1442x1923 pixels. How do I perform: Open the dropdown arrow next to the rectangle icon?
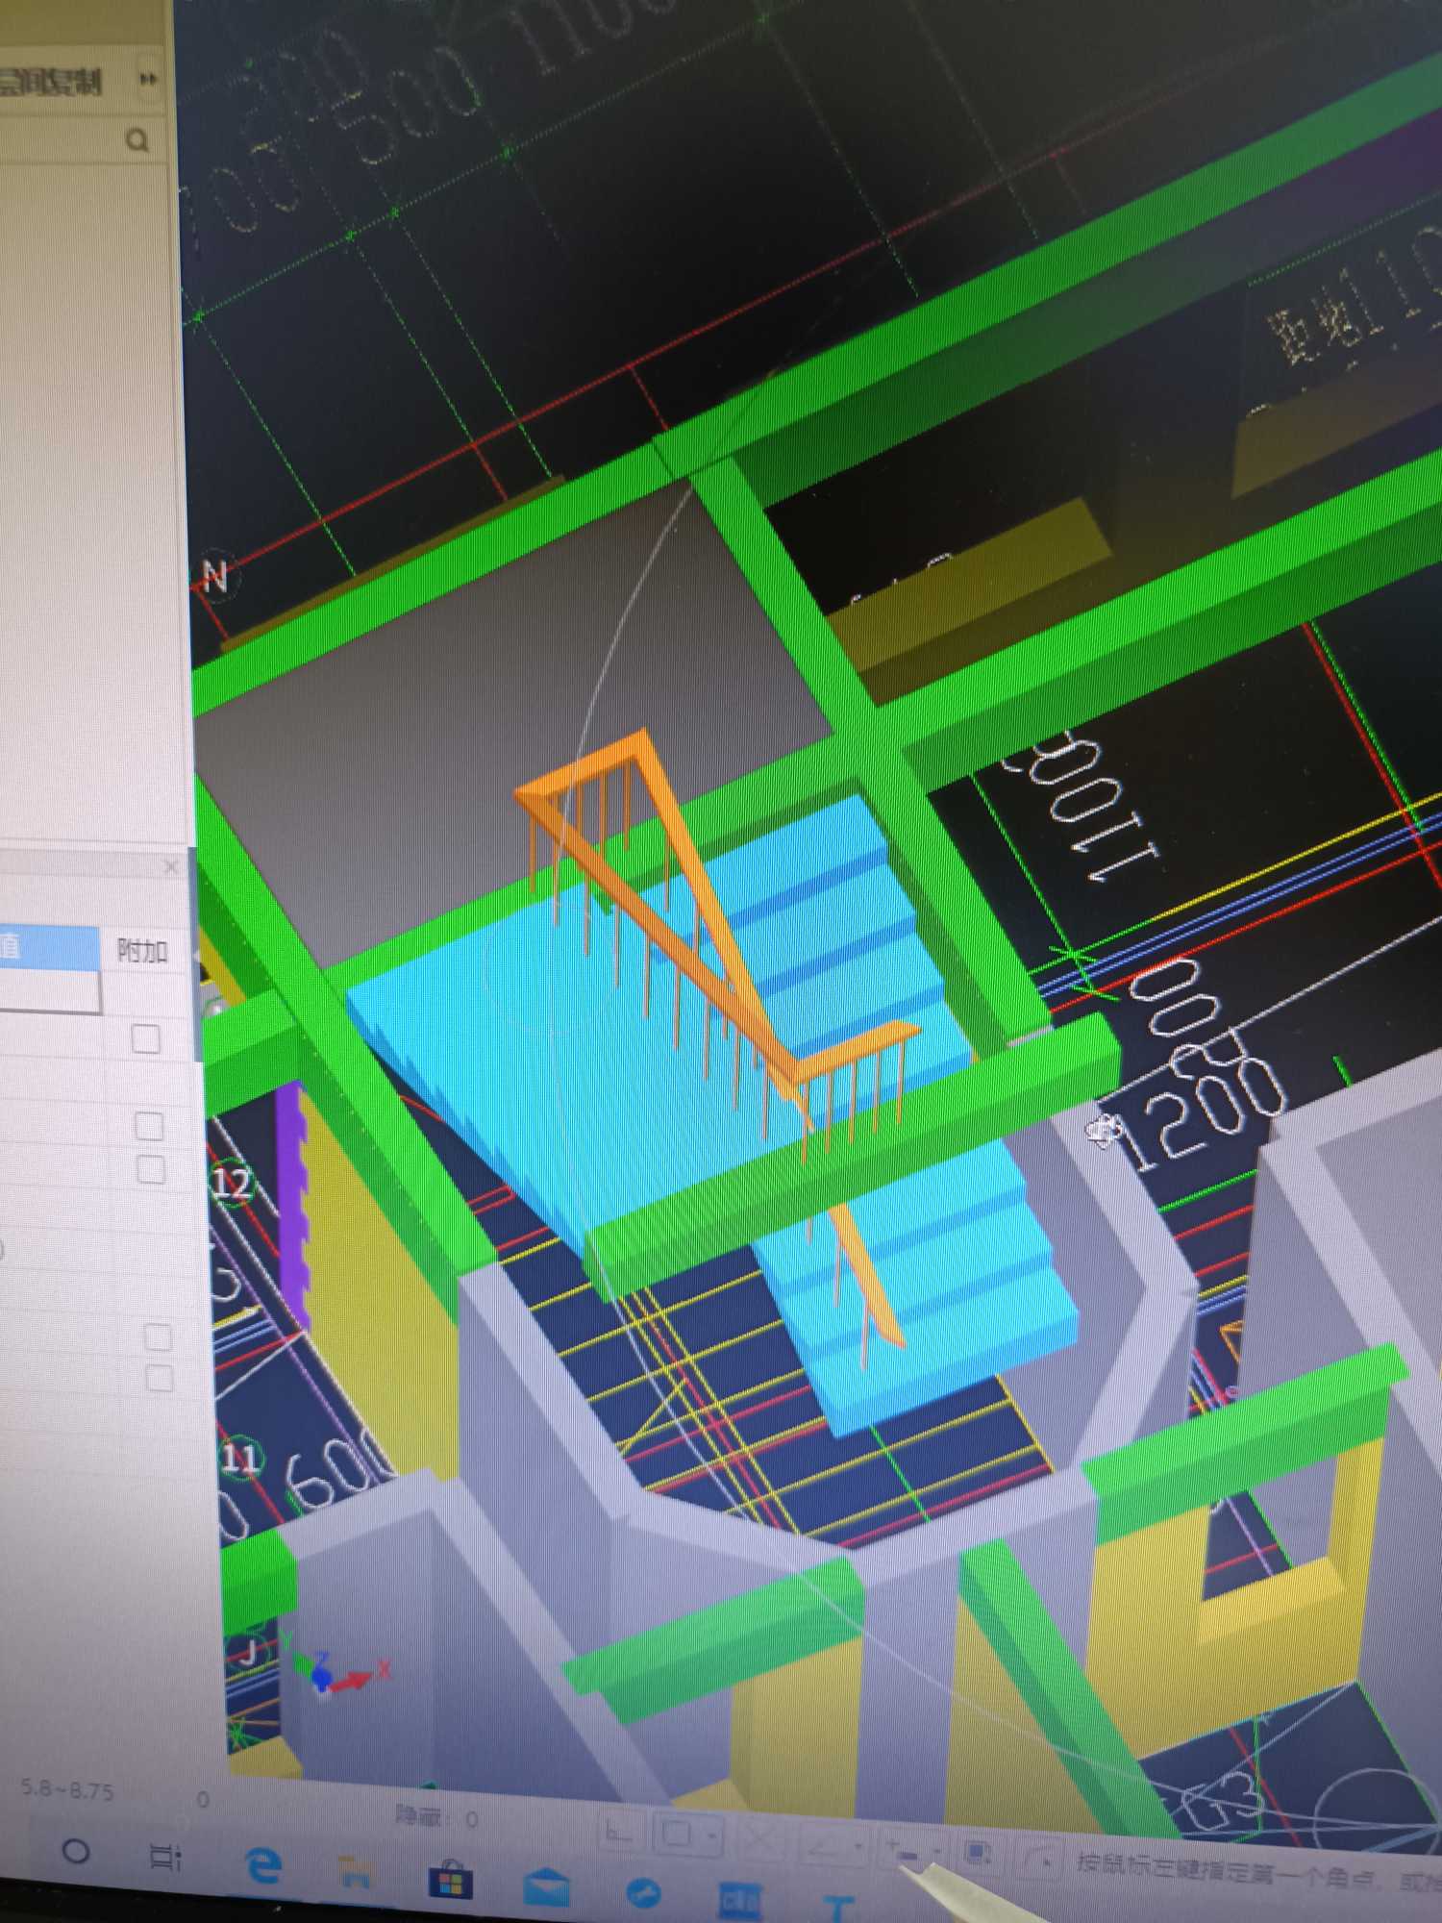point(711,1836)
